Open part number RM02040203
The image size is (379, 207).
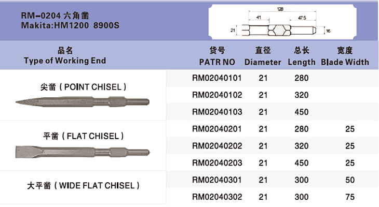[217, 162]
